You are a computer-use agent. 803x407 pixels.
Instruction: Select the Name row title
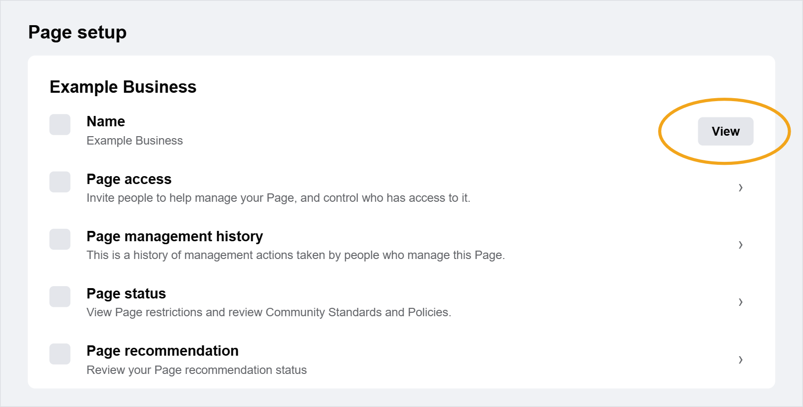(x=106, y=121)
